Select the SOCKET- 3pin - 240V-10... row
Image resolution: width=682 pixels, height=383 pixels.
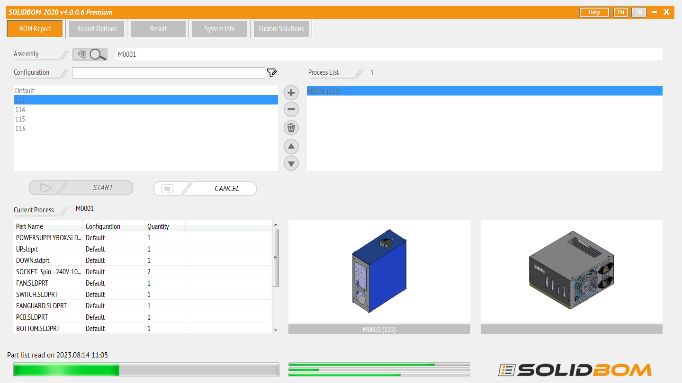143,272
